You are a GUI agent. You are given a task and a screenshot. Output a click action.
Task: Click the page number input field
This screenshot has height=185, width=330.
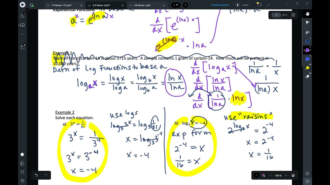[276, 15]
